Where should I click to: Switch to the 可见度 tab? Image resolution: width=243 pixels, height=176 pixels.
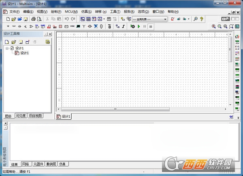(21, 116)
